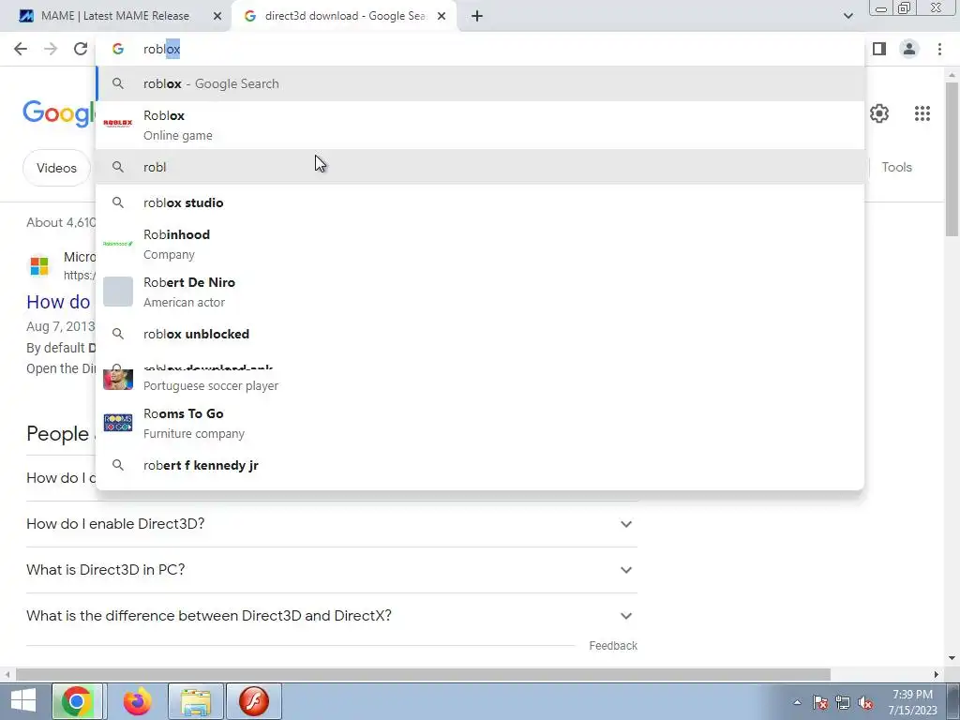Click the horizontal scrollbar thumb
The height and width of the screenshot is (720, 960).
pos(423,674)
